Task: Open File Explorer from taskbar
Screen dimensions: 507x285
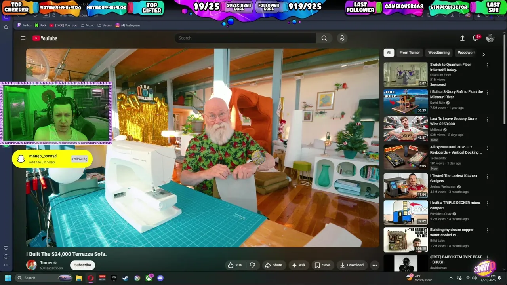Action: coord(79,278)
